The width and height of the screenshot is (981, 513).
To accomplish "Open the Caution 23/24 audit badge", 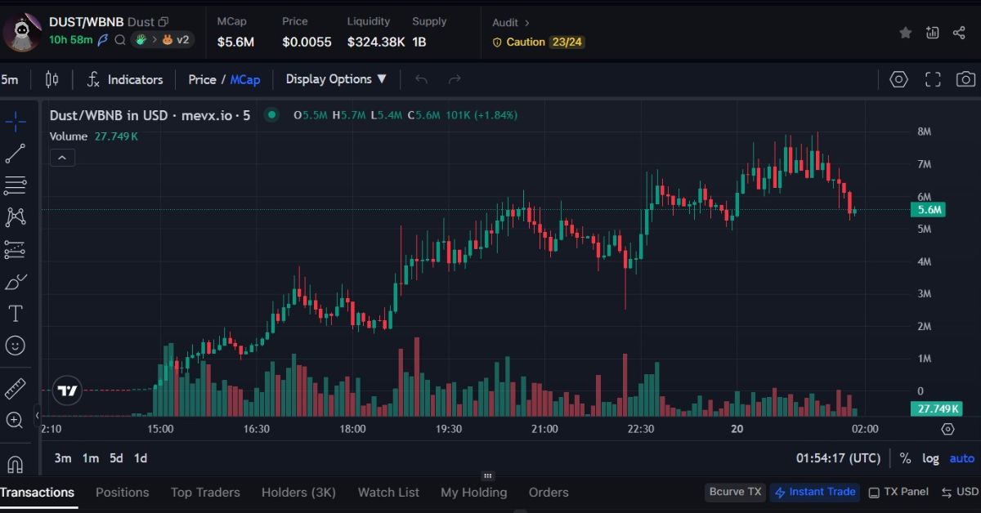I will (x=539, y=42).
